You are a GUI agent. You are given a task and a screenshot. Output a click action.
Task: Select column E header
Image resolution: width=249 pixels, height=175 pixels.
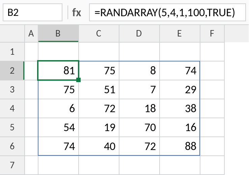180,33
